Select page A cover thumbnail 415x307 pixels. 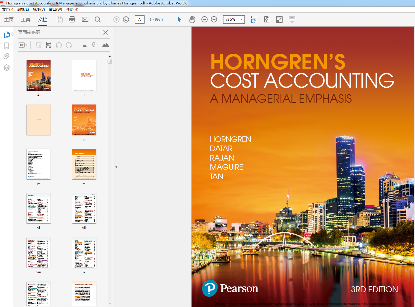click(38, 76)
